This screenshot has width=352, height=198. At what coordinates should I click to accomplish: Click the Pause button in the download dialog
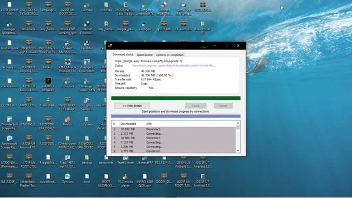(x=196, y=106)
